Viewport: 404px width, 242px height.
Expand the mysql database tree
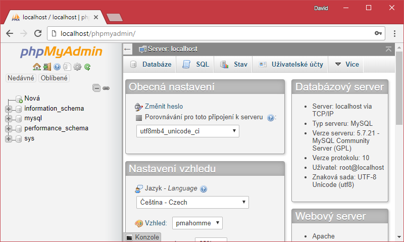coord(9,119)
